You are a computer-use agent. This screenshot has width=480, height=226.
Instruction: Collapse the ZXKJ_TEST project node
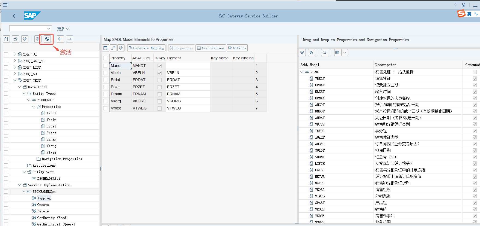[x=15, y=80]
